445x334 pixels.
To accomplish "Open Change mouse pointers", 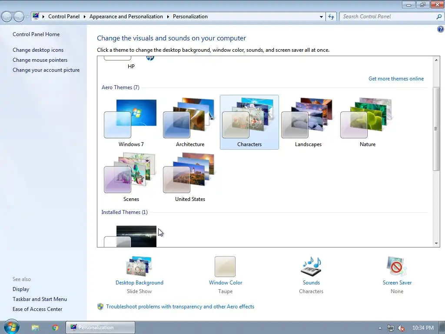I will pyautogui.click(x=40, y=60).
